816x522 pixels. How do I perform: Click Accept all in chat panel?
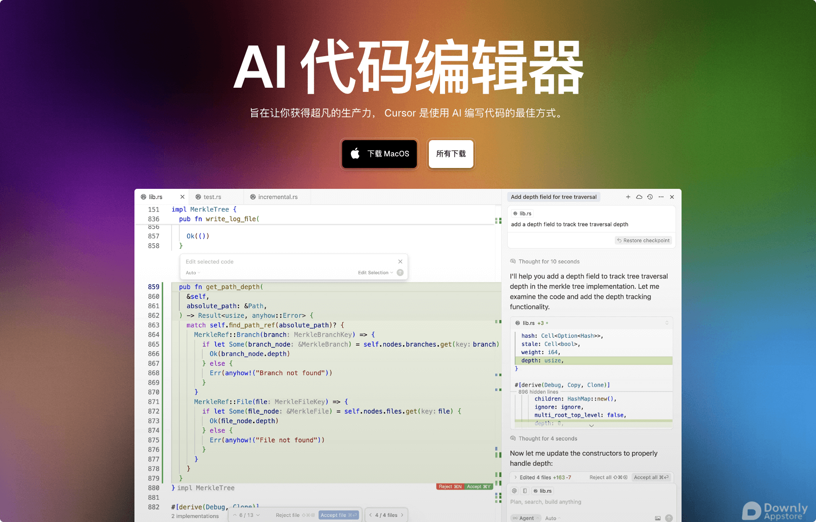click(x=651, y=477)
